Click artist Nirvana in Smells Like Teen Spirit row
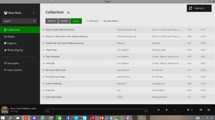Screen dimensions: 215x120 (121, 43)
